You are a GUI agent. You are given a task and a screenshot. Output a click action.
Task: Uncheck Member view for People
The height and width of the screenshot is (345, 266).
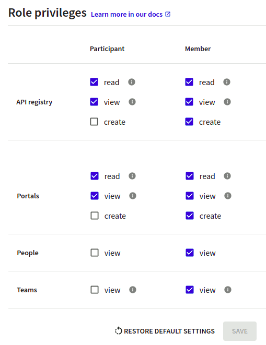point(190,253)
